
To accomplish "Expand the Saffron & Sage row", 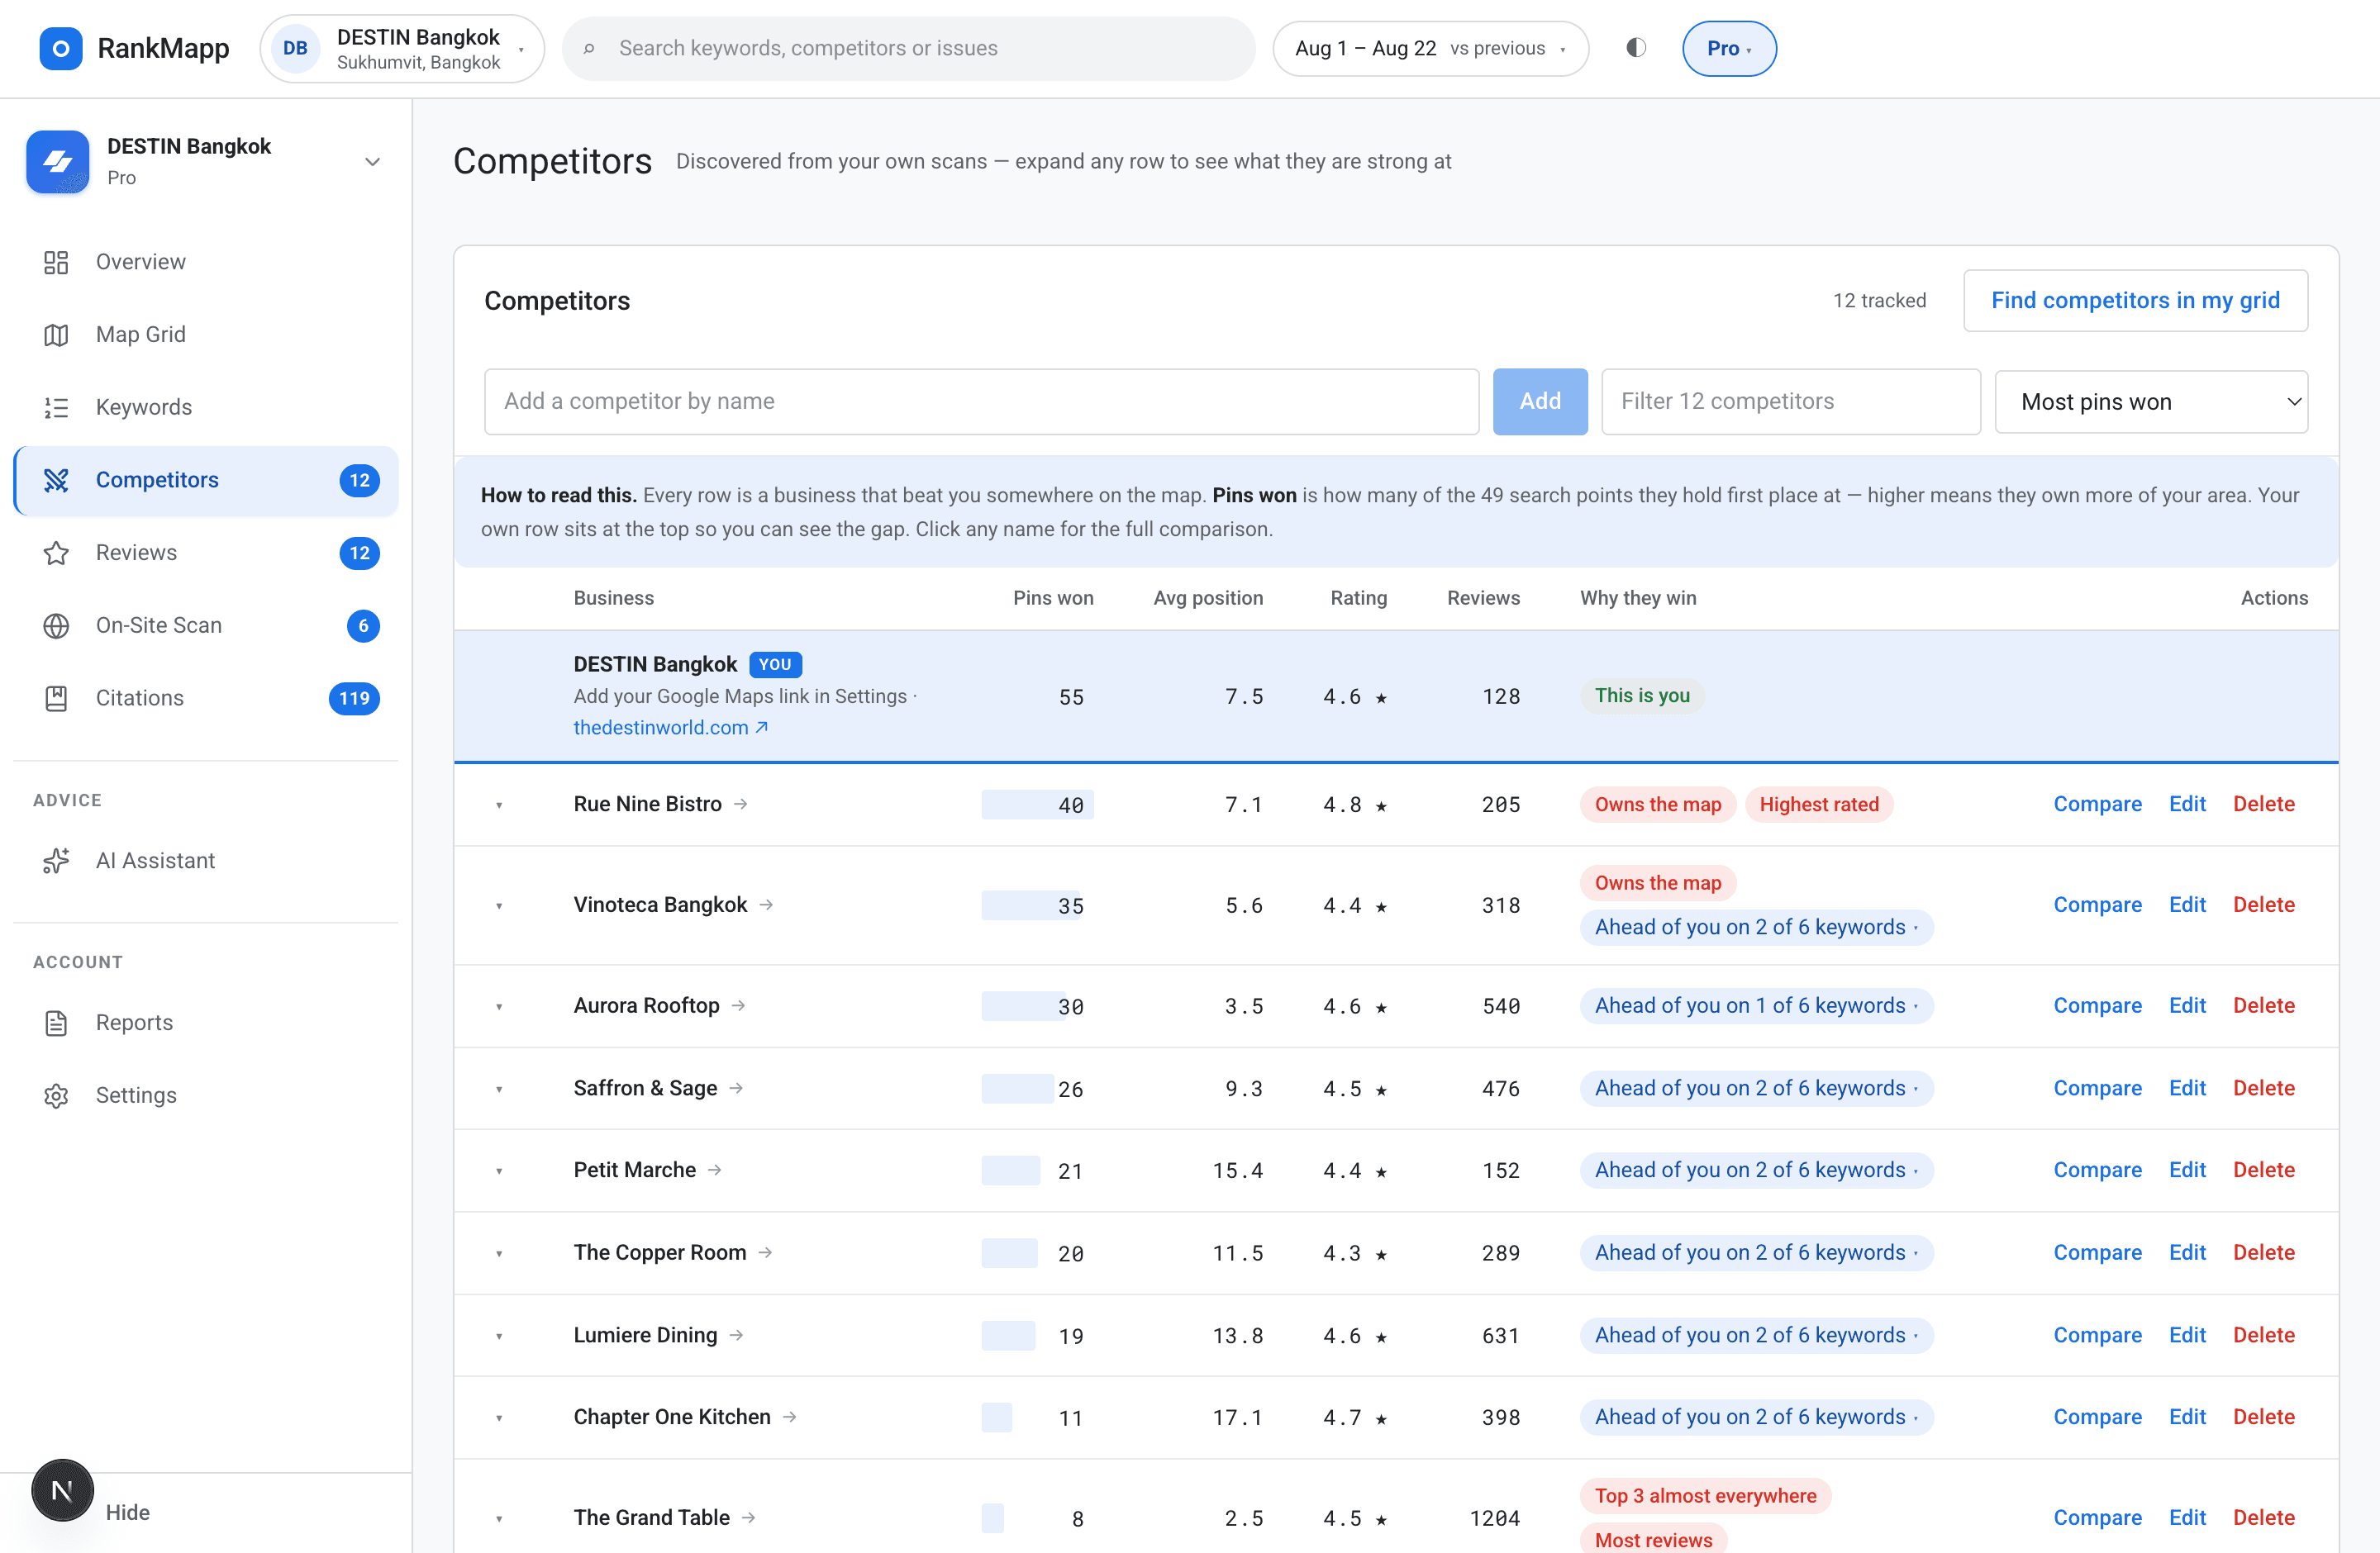I will 499,1090.
